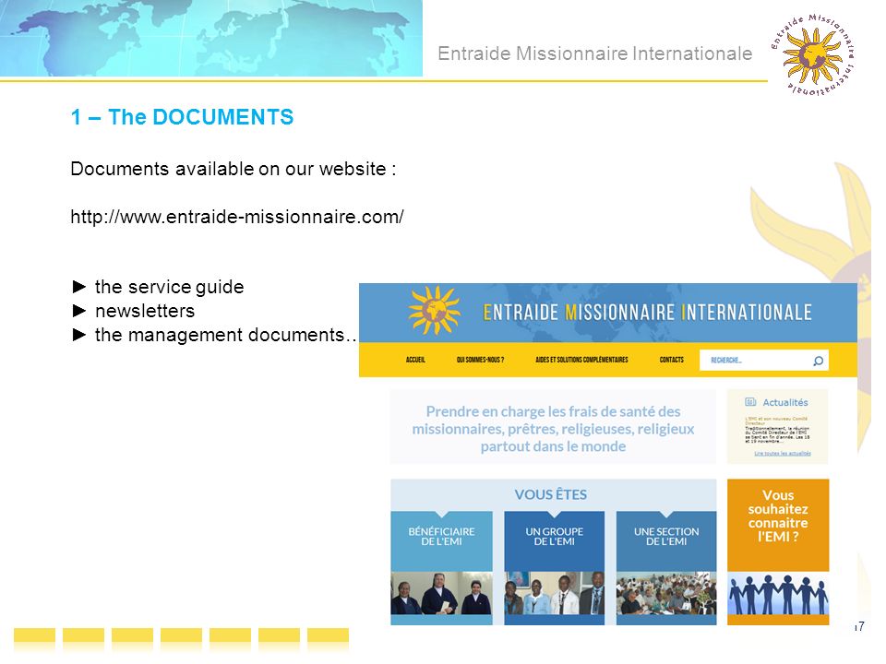
Task: Click the men group photo under Un groupe
Action: point(554,593)
